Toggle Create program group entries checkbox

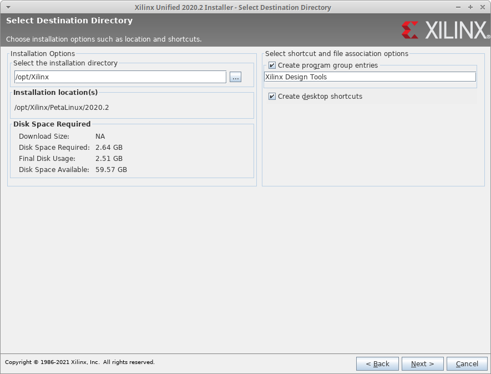(272, 65)
